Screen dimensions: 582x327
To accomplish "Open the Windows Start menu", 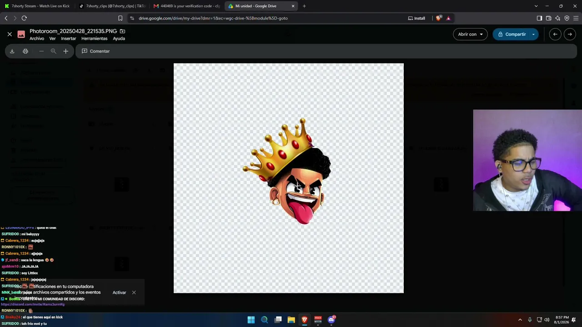I will tap(251, 320).
